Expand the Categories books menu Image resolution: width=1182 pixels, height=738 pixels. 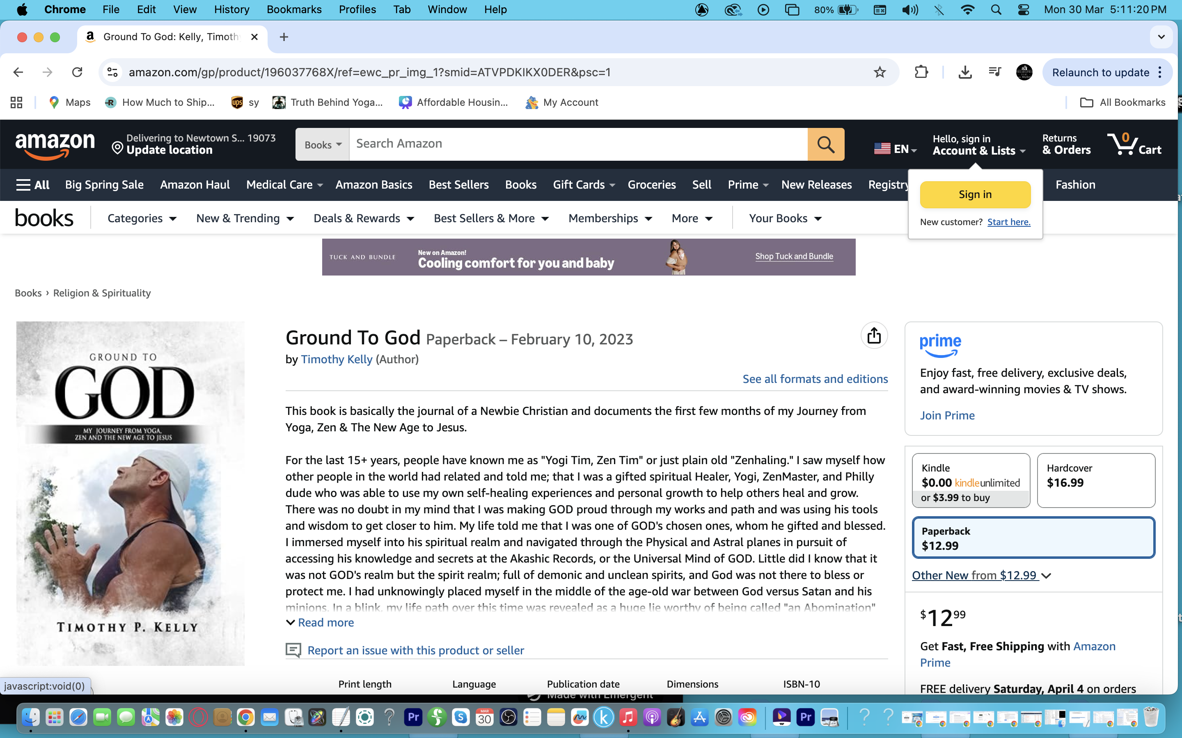(142, 219)
